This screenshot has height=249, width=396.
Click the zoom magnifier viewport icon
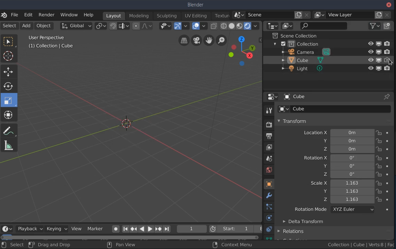click(221, 40)
